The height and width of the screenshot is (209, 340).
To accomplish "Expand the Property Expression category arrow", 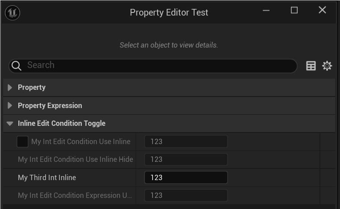I will [10, 105].
